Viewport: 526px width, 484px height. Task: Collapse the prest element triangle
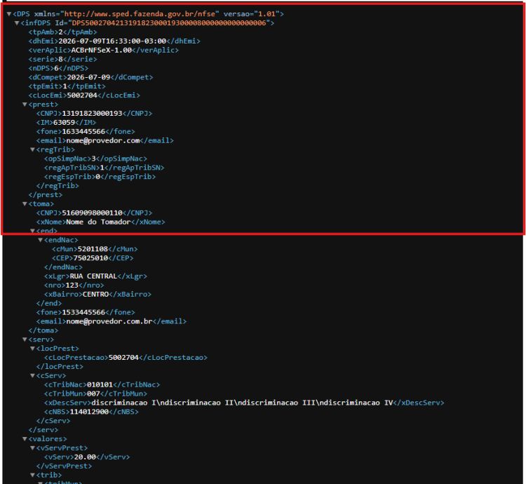coord(25,105)
